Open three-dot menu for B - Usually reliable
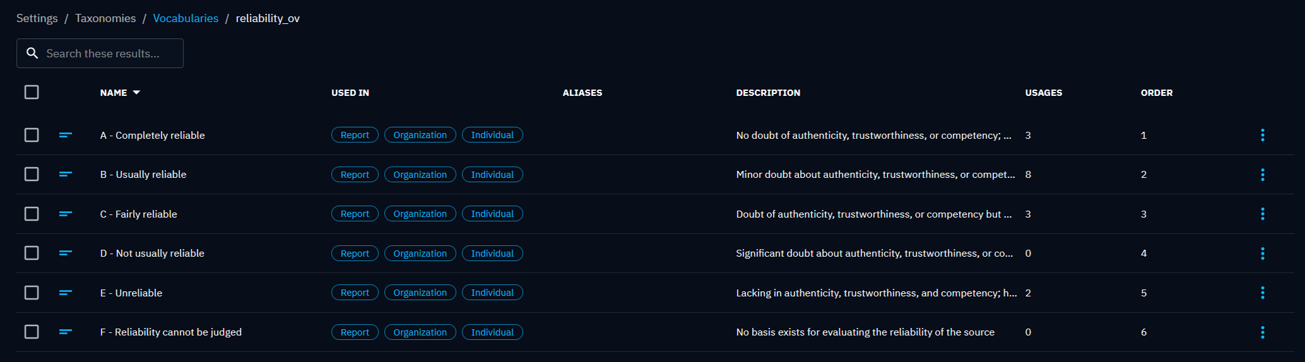This screenshot has width=1305, height=362. pyautogui.click(x=1262, y=175)
